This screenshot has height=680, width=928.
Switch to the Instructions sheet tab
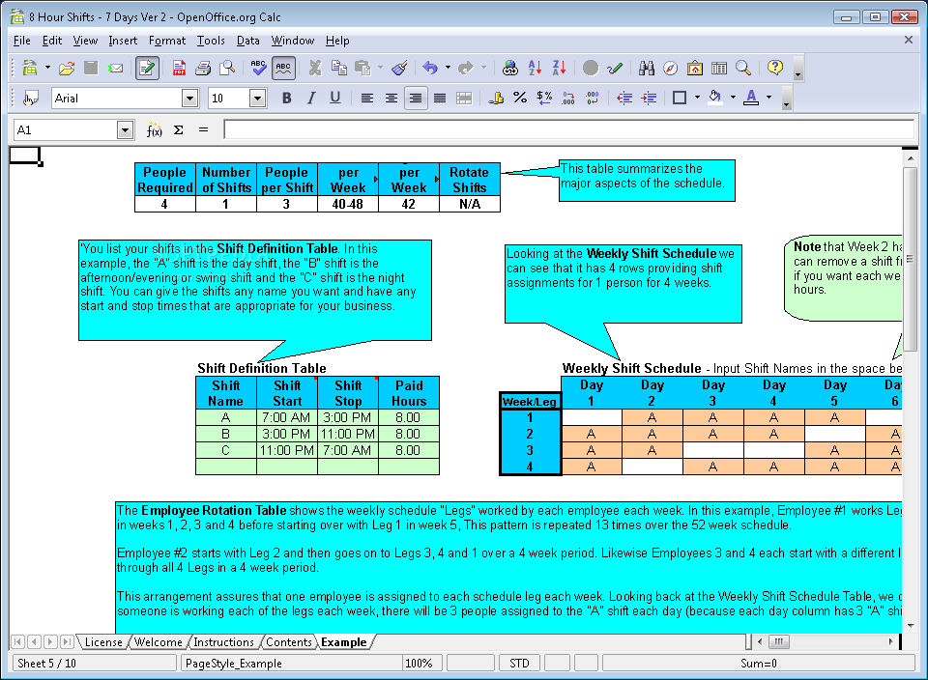[x=223, y=642]
